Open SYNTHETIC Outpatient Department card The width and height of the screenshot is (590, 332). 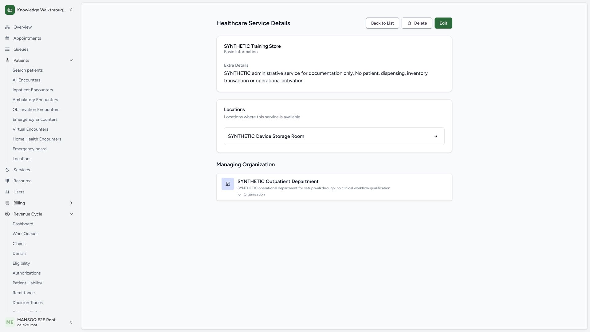click(x=334, y=187)
